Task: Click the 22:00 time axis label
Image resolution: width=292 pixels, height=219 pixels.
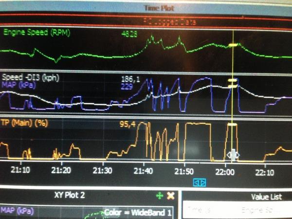Action: tap(225, 172)
